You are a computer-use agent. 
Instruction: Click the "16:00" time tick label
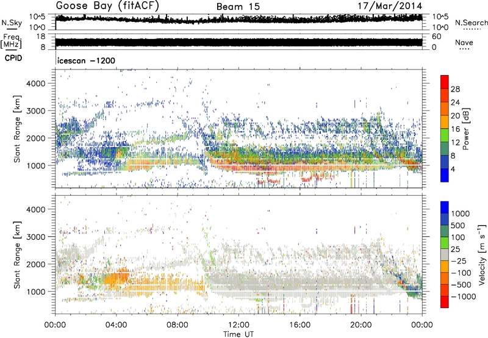[x=300, y=325]
